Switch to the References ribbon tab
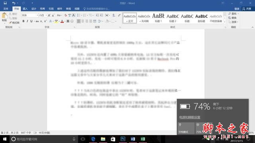The width and height of the screenshot is (255, 143). [x=51, y=9]
